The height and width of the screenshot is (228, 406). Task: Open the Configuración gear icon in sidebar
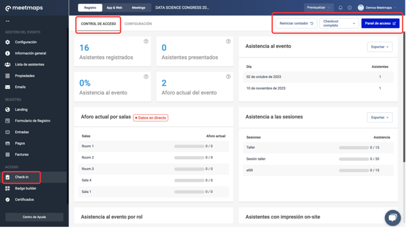(7, 42)
